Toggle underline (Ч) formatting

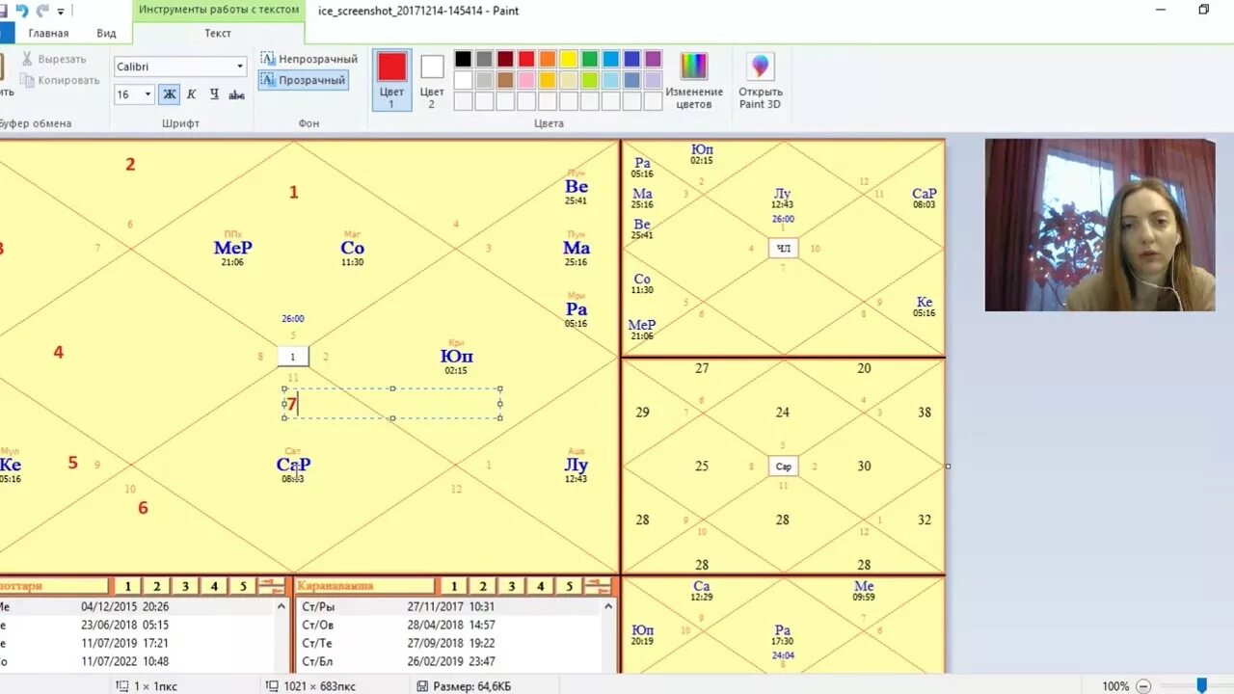click(x=214, y=94)
